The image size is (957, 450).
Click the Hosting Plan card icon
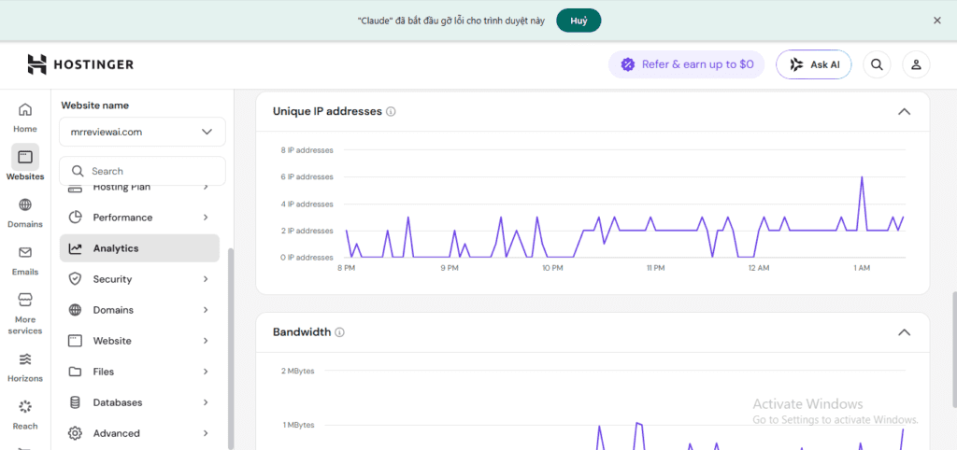coord(75,189)
